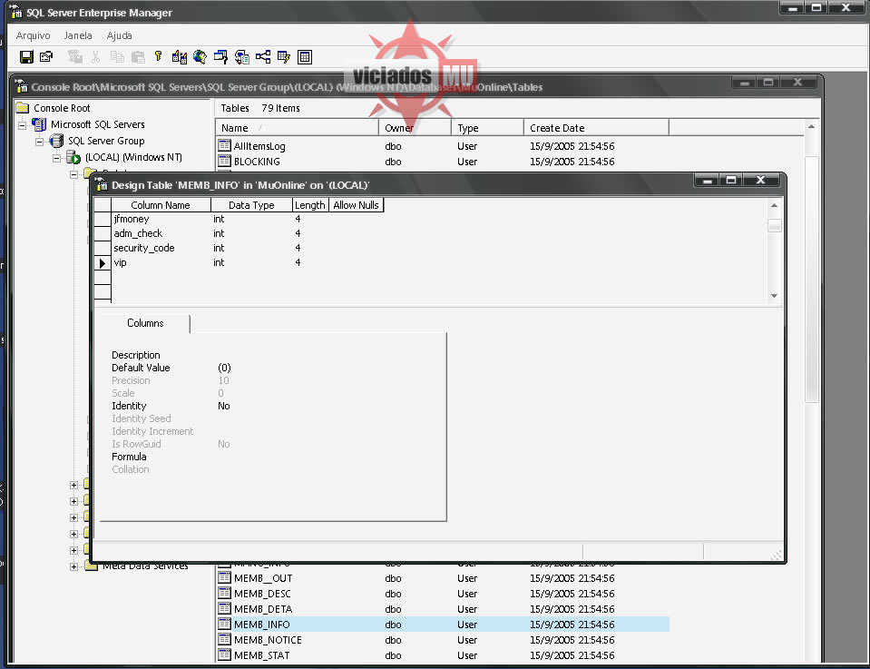
Task: Click the Allow Nulls header in the designer
Action: (356, 205)
